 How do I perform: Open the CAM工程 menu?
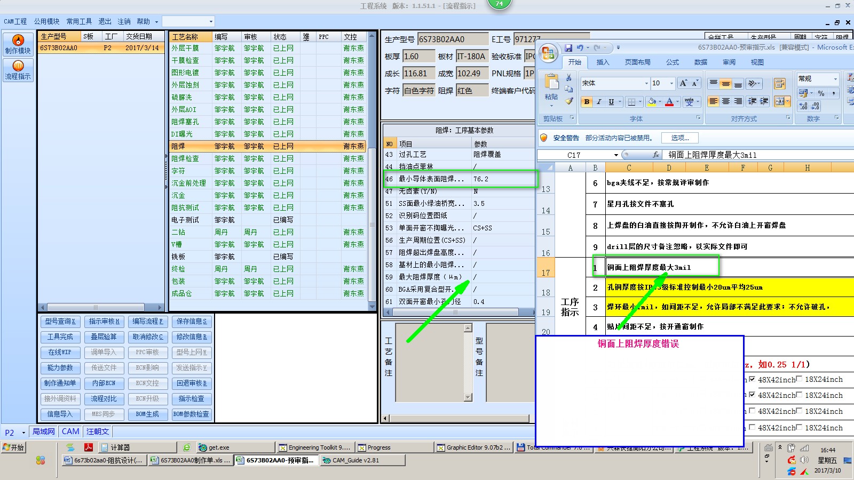point(15,21)
